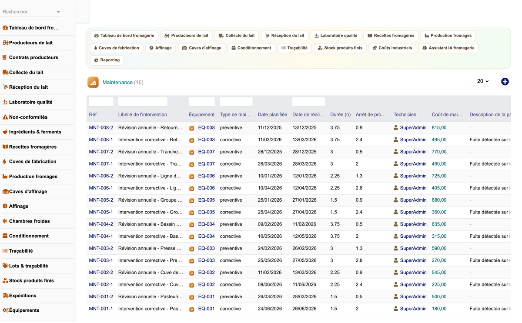Screen dimensions: 522x323
Task: Open the MNT-008-2 record link
Action: pos(101,128)
